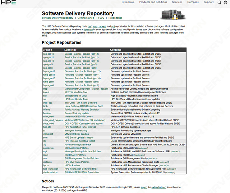230x193 pixels.
Task: Open the hpe.com link
Action: pos(88,30)
